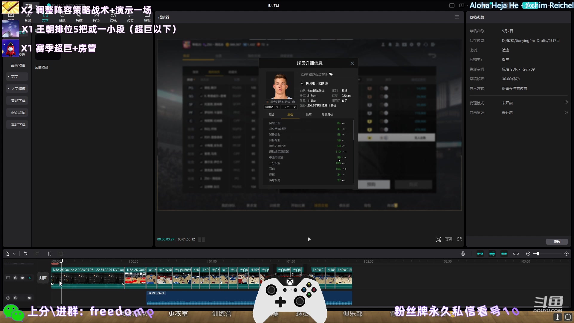Open the 本地字幕 local captions section

(x=17, y=125)
